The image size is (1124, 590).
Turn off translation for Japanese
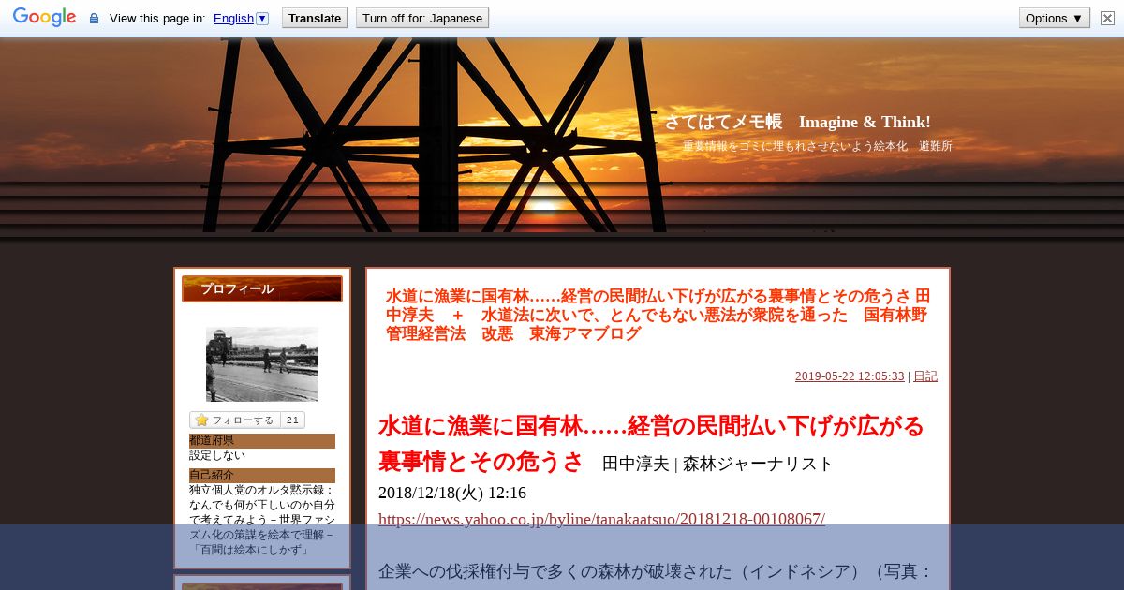(x=422, y=18)
